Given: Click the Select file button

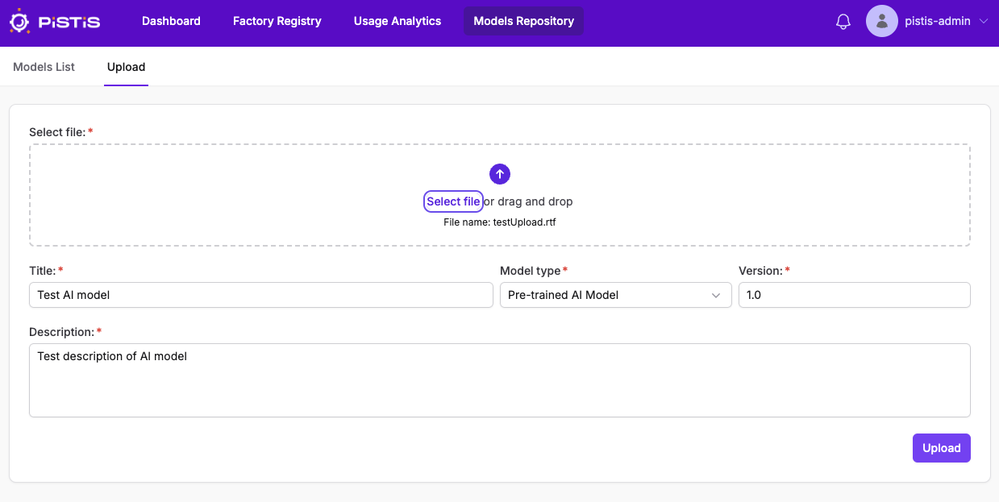Looking at the screenshot, I should [453, 201].
